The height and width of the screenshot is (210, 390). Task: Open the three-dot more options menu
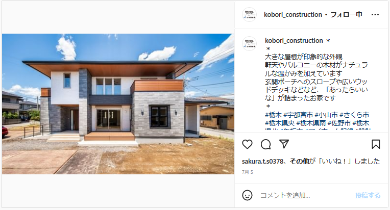click(x=375, y=15)
